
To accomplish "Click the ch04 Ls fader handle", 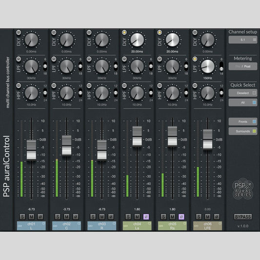I will tap(137, 136).
